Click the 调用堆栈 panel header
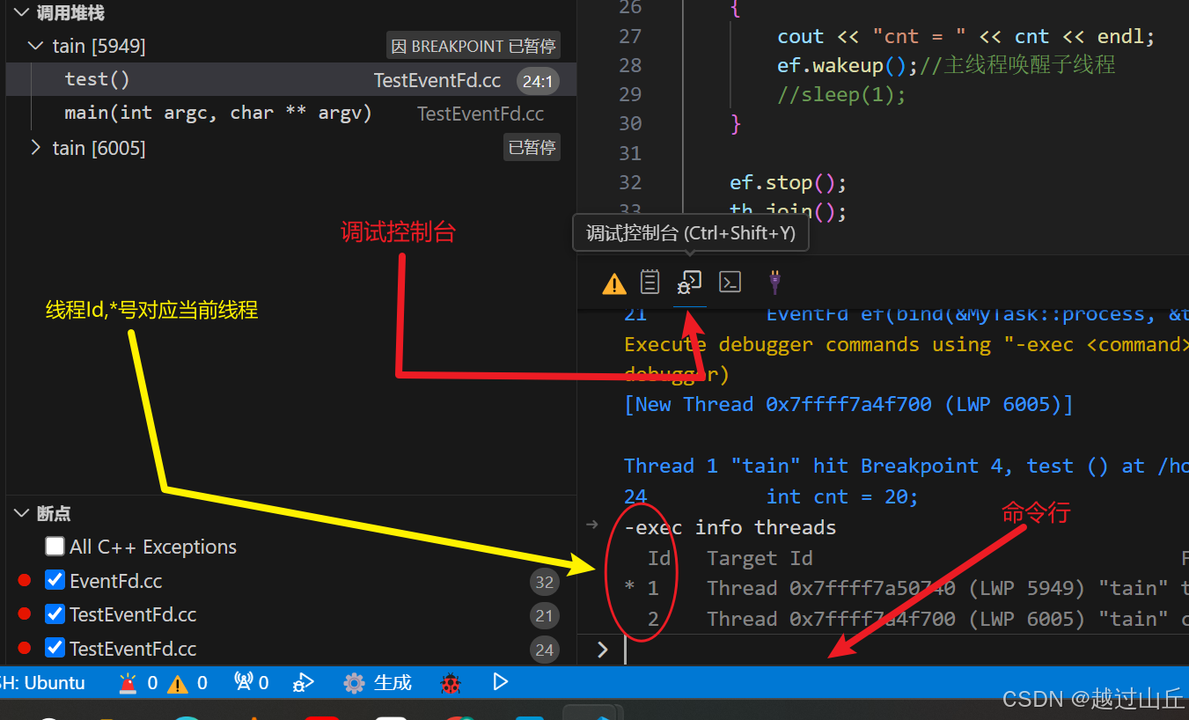 66,12
